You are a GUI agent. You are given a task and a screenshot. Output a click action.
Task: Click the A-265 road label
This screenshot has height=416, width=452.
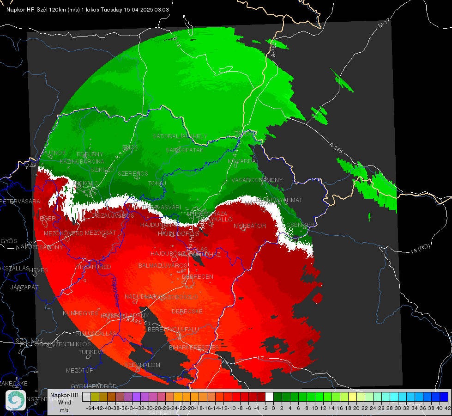tap(336, 147)
